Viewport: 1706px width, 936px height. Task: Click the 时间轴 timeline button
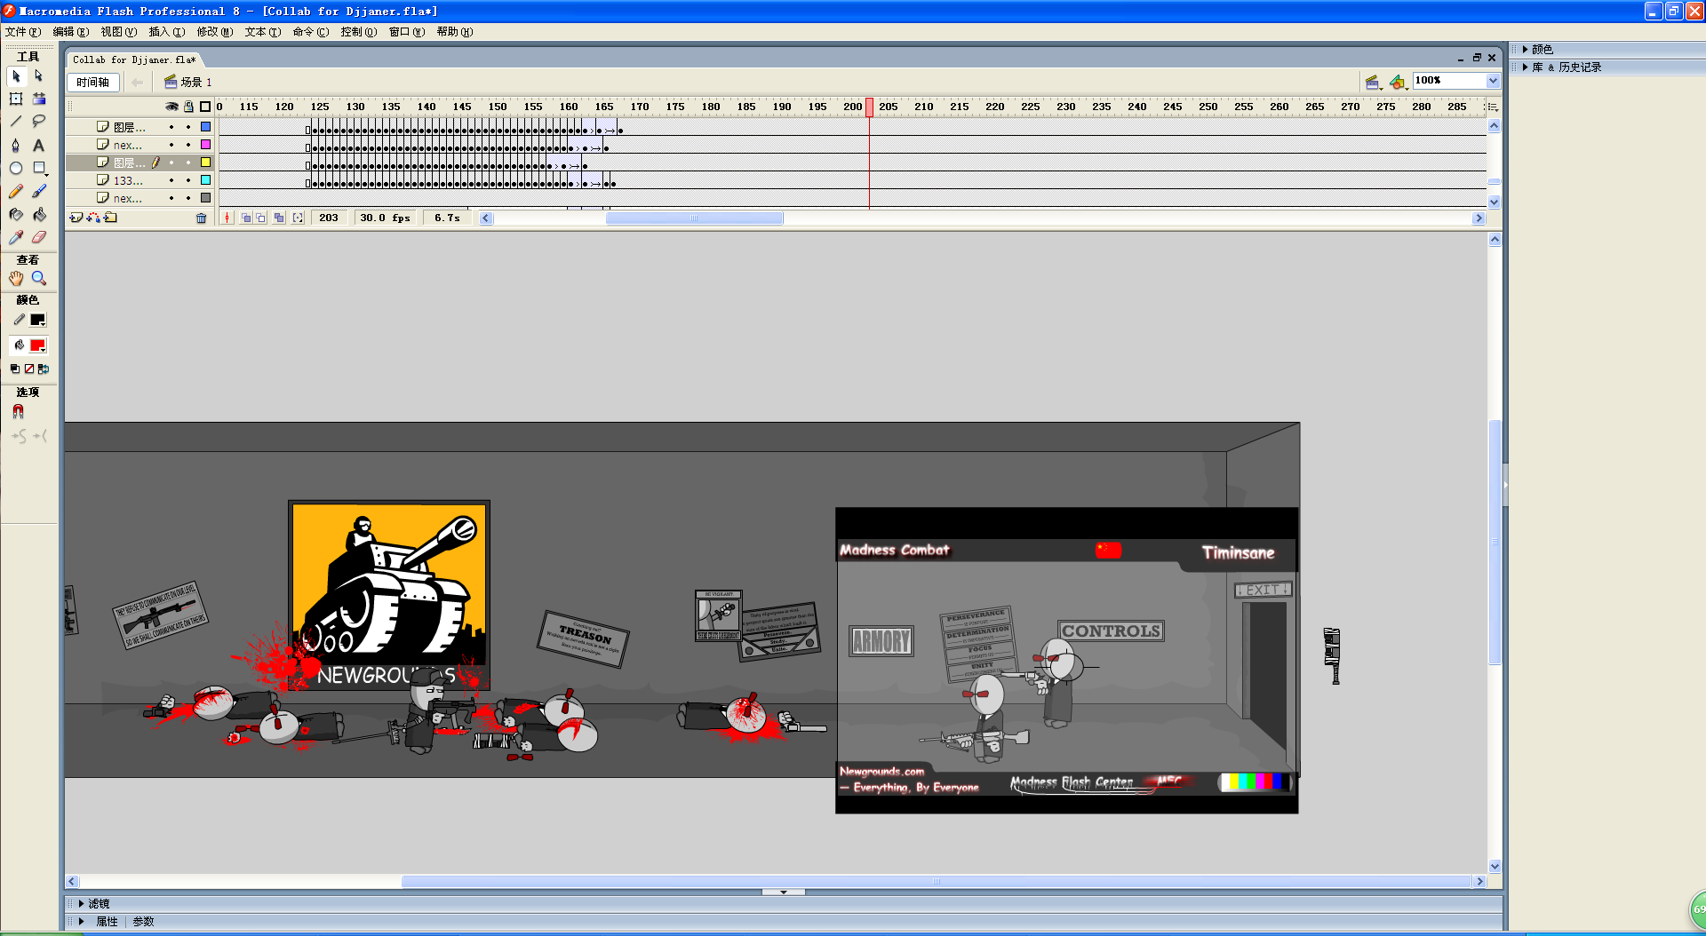93,82
